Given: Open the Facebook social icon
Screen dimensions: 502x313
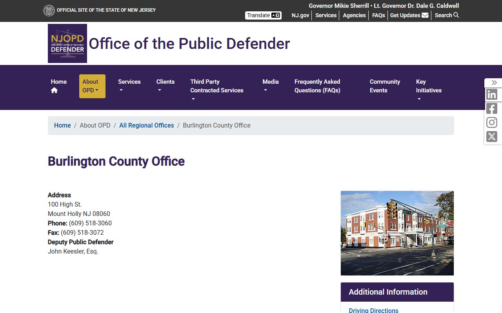Looking at the screenshot, I should [x=492, y=108].
